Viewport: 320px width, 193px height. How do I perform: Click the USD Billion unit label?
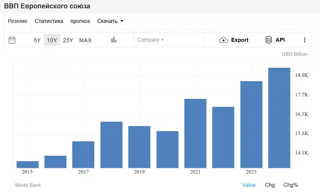click(294, 54)
